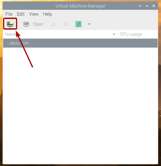Expand the shutdown options dropdown arrow
This screenshot has height=166, width=161.
89,24
